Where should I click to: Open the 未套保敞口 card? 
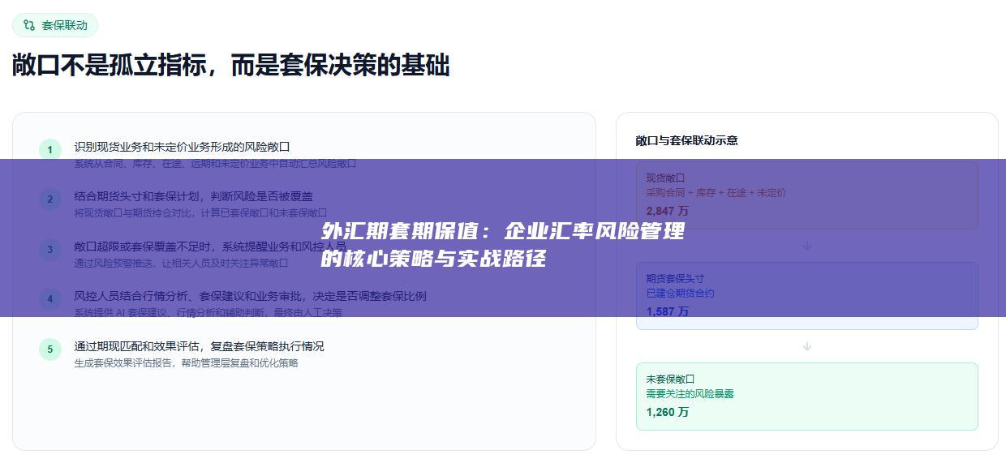(x=806, y=396)
